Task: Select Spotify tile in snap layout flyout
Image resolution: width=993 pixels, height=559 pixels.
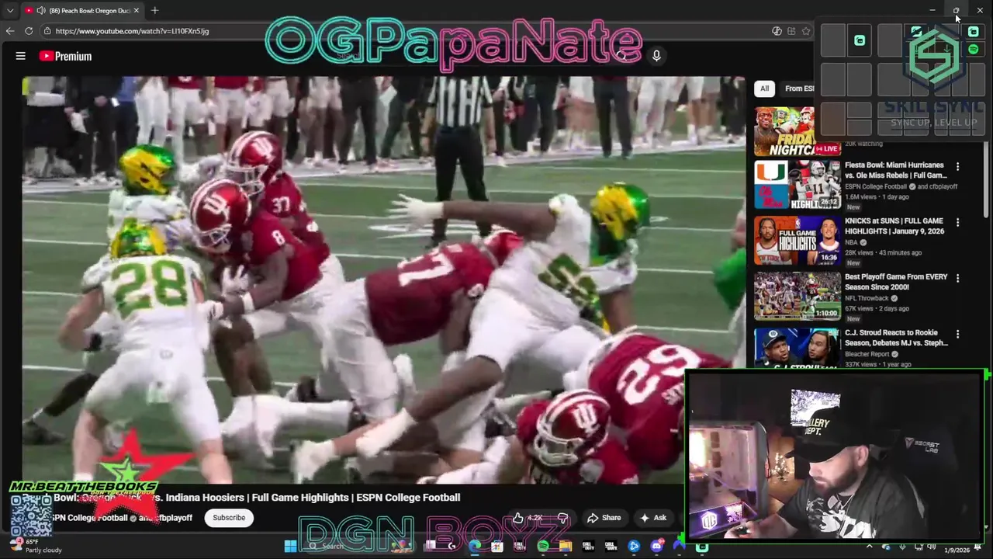Action: pos(974,49)
